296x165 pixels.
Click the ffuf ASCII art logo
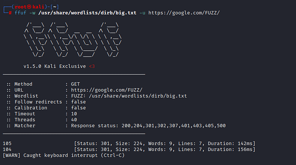73,40
